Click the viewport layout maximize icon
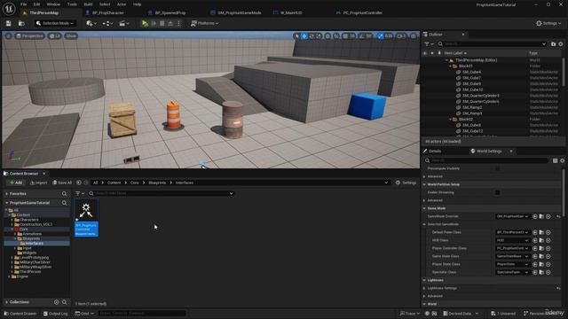 (414, 36)
